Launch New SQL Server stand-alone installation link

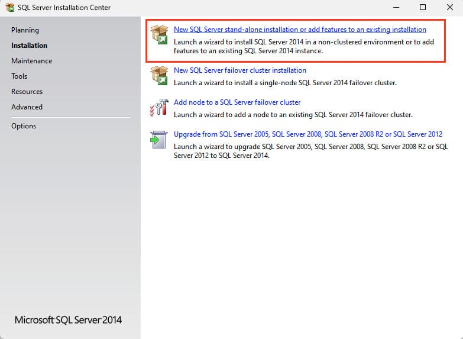point(300,30)
